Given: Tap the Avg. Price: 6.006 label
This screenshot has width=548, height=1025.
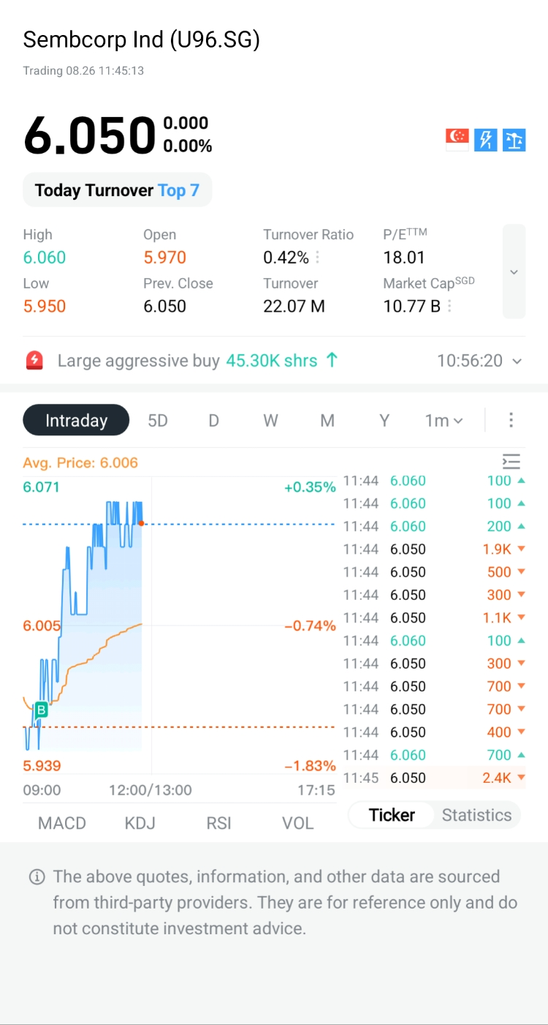Looking at the screenshot, I should 80,462.
